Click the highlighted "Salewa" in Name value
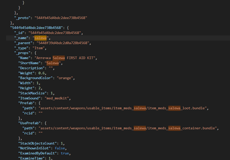 point(59,58)
